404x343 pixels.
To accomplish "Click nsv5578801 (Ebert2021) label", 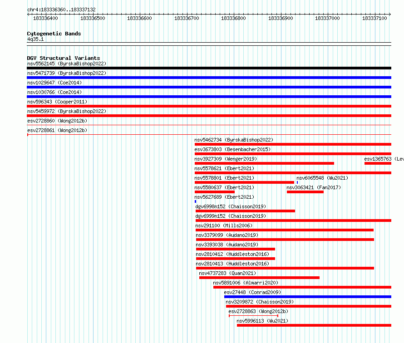I will pyautogui.click(x=224, y=178).
